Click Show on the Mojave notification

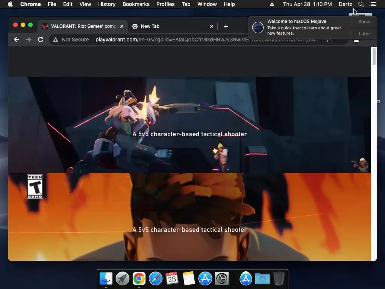click(x=364, y=21)
